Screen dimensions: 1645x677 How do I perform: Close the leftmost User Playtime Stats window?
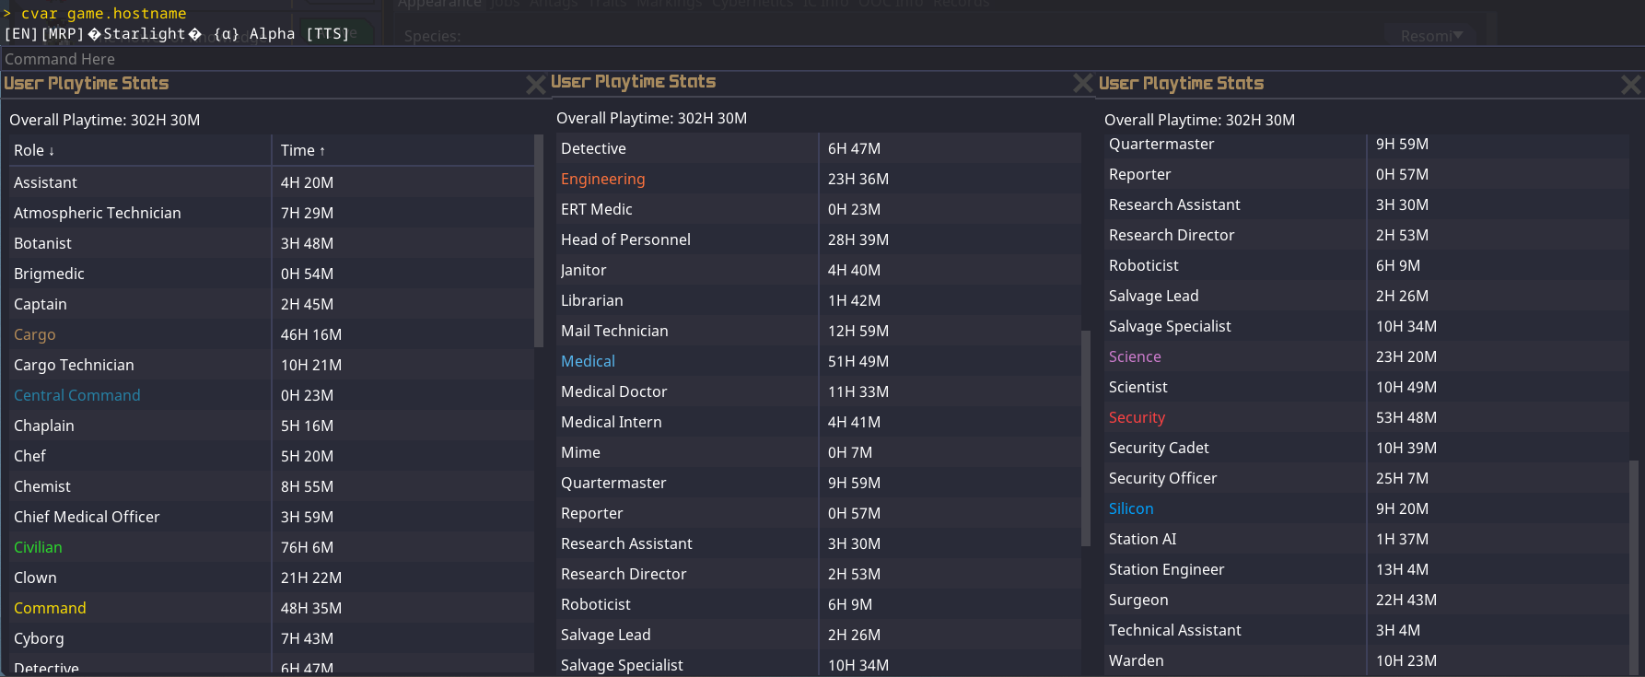pos(535,85)
